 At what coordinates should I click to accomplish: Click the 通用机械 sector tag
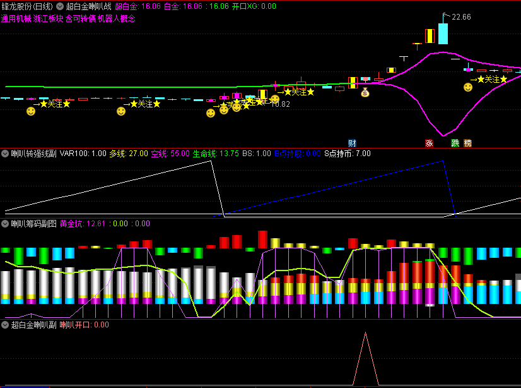point(16,18)
